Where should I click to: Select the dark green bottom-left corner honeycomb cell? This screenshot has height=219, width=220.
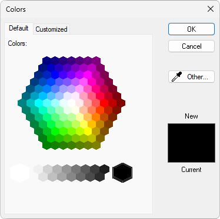click(x=46, y=145)
